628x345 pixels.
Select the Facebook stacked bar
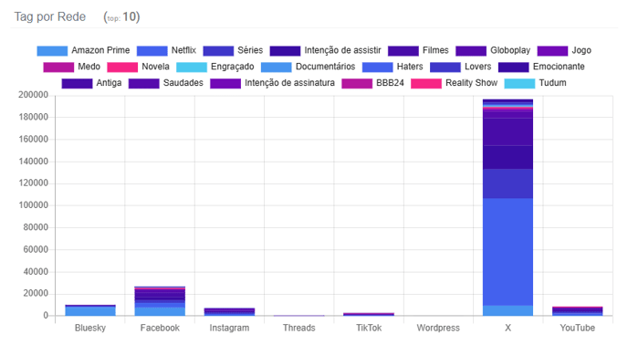(x=160, y=301)
